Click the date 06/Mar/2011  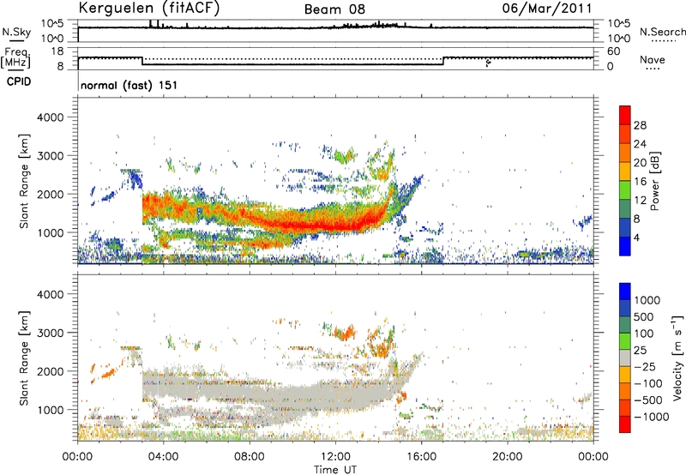(x=547, y=9)
